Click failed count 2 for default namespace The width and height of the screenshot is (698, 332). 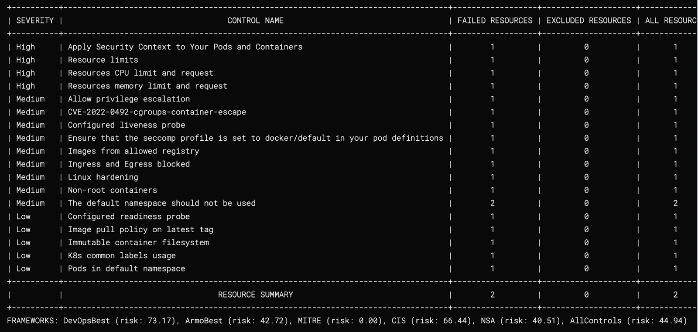point(492,203)
